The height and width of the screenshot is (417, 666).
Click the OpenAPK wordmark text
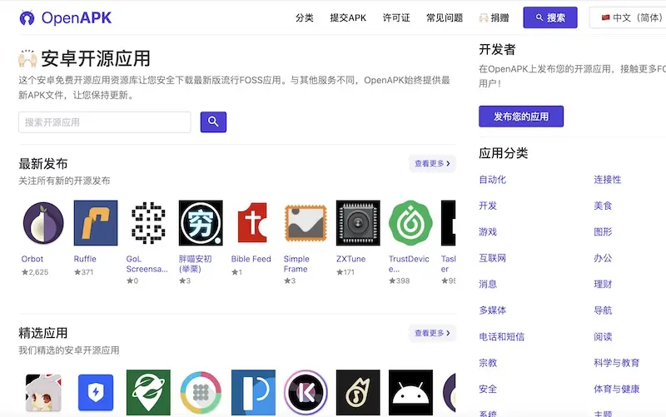[x=77, y=17]
